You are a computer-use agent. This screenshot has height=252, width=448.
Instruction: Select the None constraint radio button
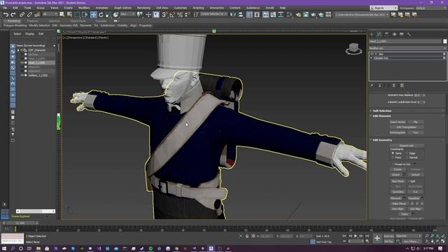393,153
